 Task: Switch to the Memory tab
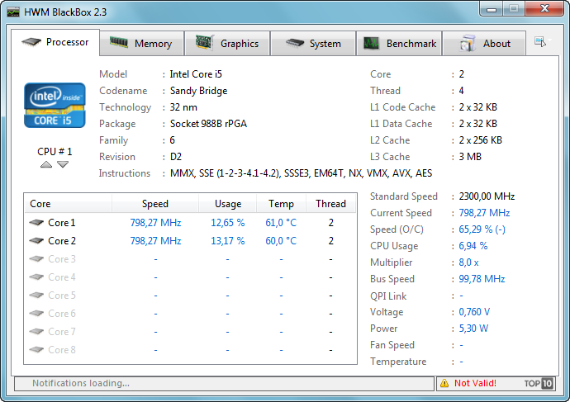point(141,44)
